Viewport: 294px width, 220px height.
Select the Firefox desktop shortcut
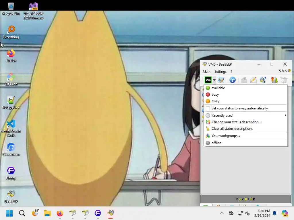coord(11,56)
